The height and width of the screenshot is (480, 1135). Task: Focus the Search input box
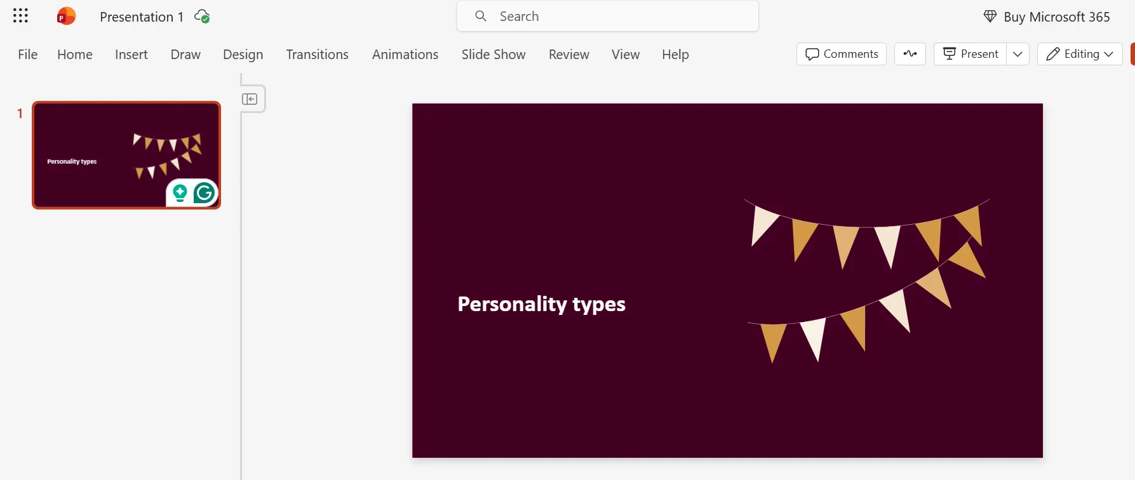[x=607, y=16]
